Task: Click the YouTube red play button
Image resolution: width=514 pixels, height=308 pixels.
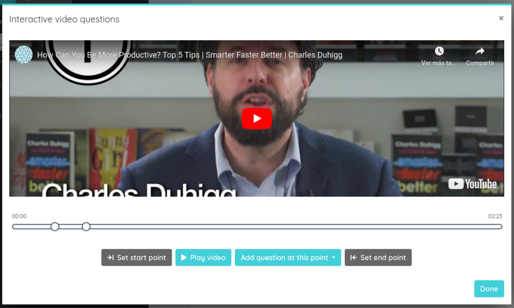Action: pyautogui.click(x=256, y=118)
